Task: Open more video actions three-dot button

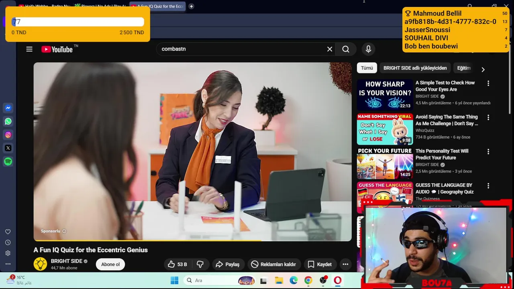Action: [345, 264]
